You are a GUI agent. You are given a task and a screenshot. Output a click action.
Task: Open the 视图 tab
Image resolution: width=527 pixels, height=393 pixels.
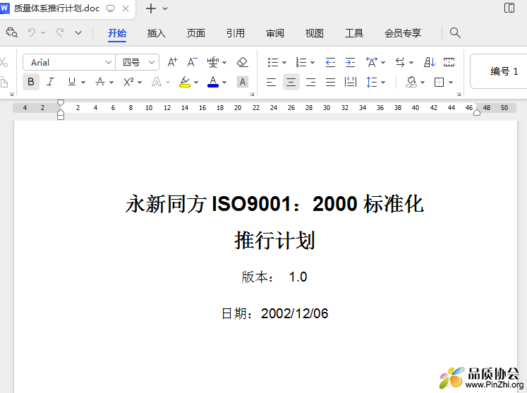coord(314,33)
